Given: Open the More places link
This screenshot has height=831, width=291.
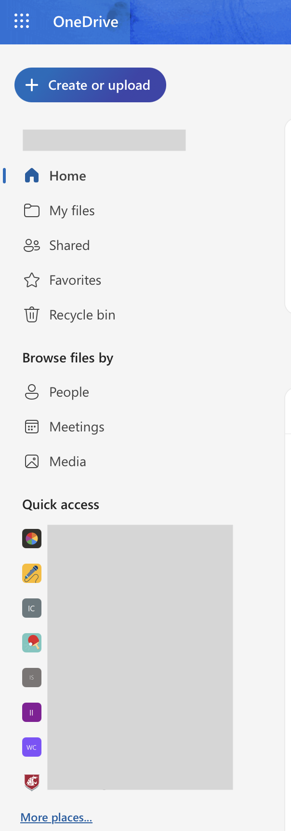Looking at the screenshot, I should click(56, 817).
